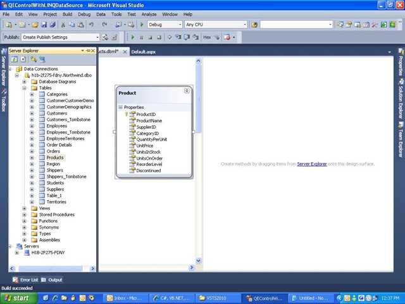Click the designer vertical scrollbar down arrow
405x304 pixels.
click(x=198, y=261)
